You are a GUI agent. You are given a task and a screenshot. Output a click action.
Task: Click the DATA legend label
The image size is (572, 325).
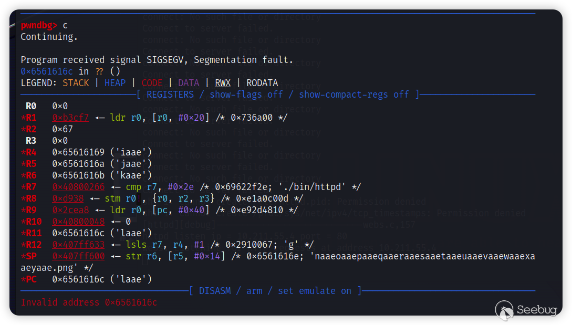pos(189,83)
